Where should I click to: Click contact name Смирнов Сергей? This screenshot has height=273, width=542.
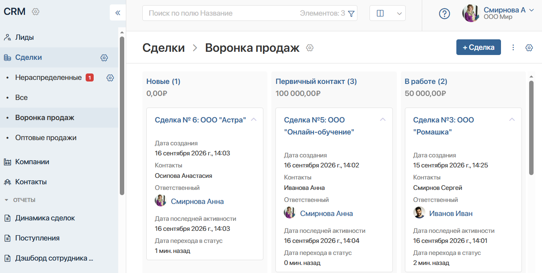click(438, 188)
